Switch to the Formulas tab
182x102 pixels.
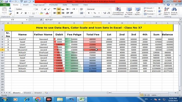(x=53, y=5)
